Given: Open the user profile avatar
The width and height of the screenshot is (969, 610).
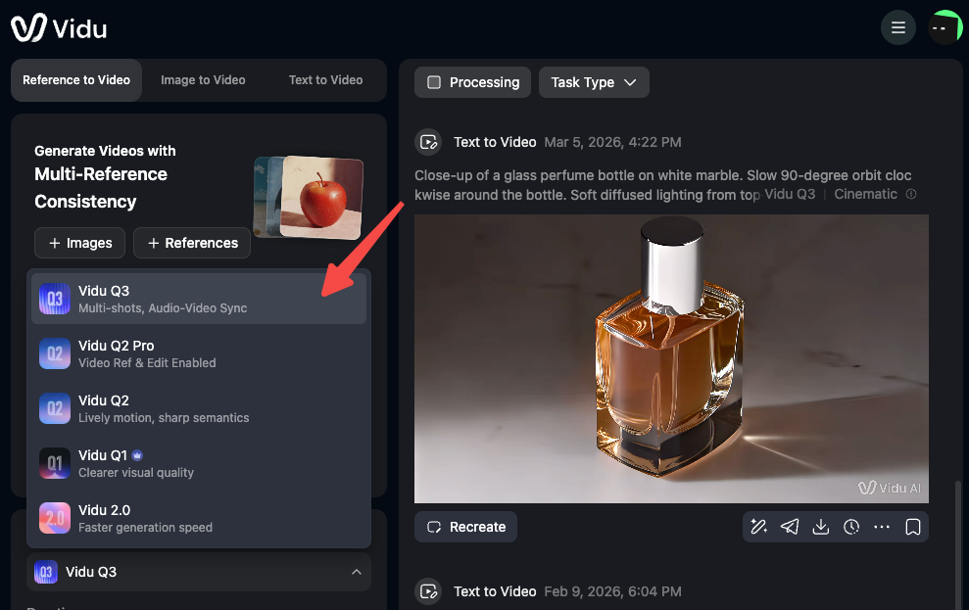Looking at the screenshot, I should point(945,27).
